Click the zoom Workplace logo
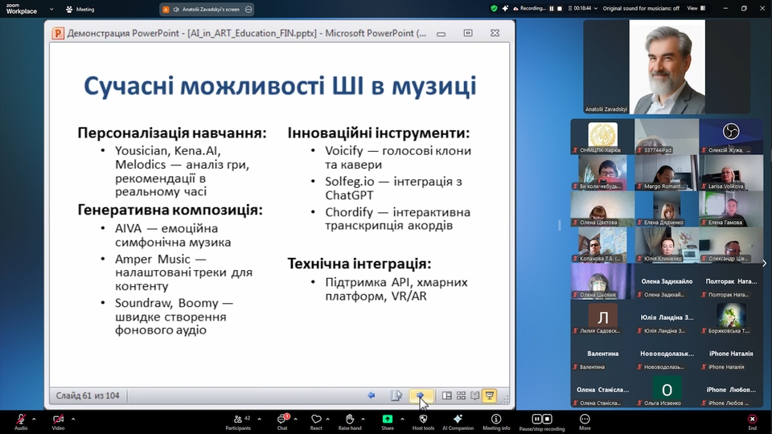This screenshot has height=434, width=772. coord(21,8)
